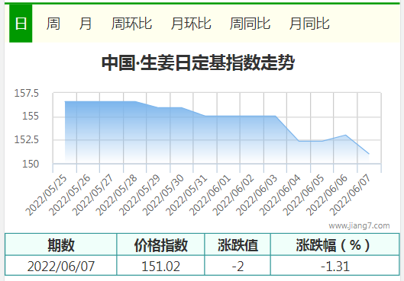The image size is (404, 281).
Task: Click the 2022/06/07 date axis label
Action: click(x=351, y=195)
